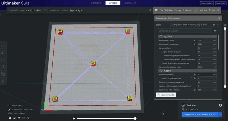Click the print info icon near 29 minutes
The height and width of the screenshot is (121, 228).
pos(220,105)
